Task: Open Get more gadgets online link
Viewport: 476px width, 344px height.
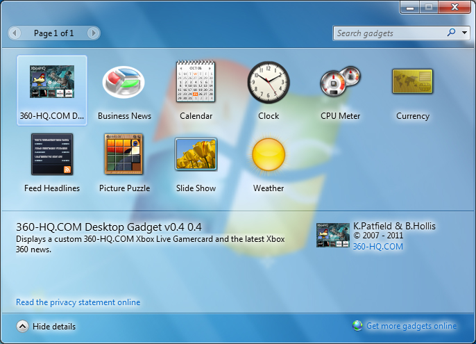Action: 411,326
